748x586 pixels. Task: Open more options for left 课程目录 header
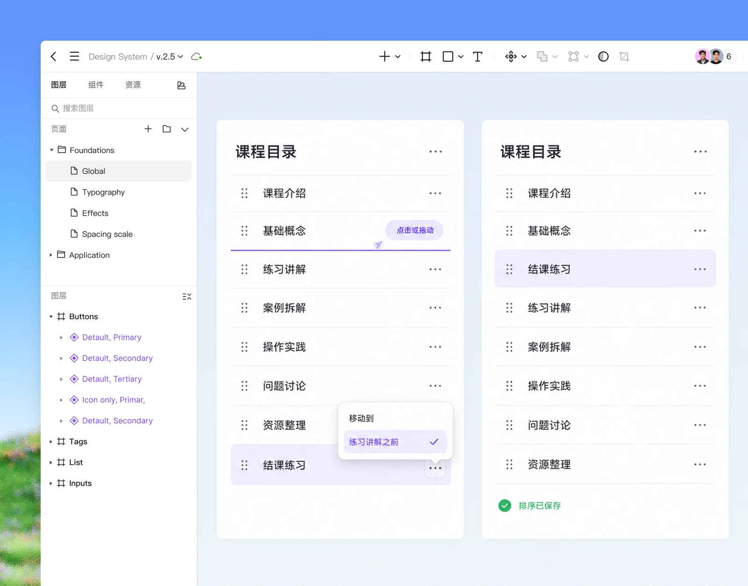[436, 152]
